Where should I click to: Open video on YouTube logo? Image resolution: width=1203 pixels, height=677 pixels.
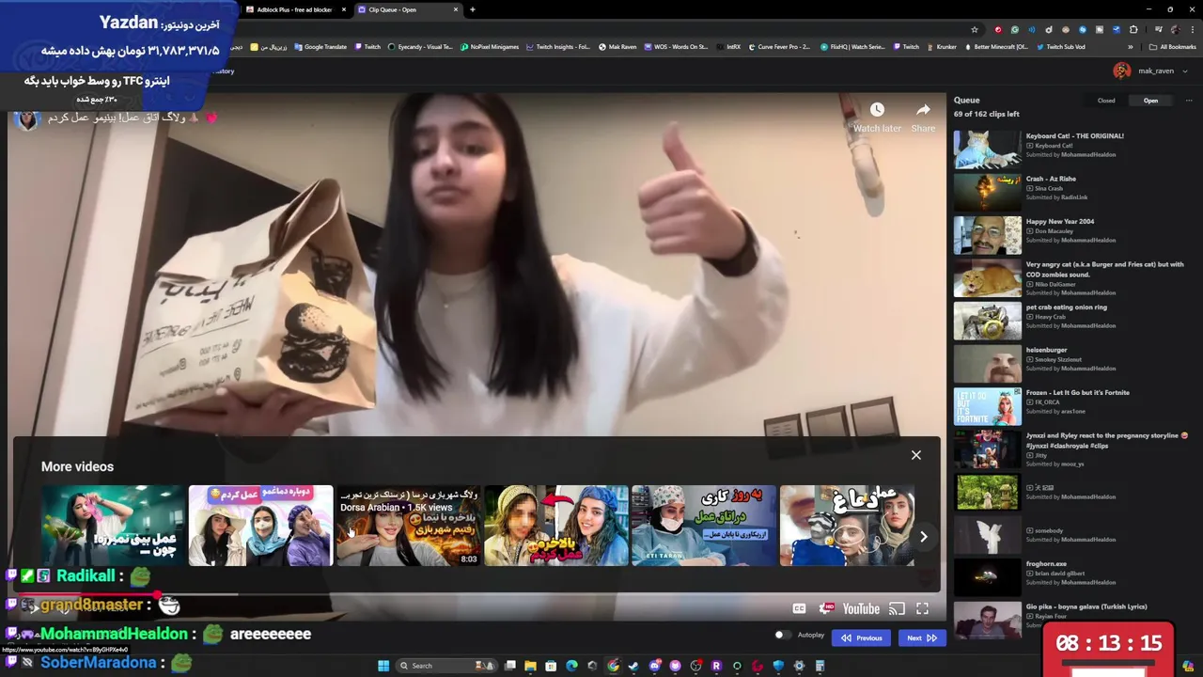(x=861, y=609)
